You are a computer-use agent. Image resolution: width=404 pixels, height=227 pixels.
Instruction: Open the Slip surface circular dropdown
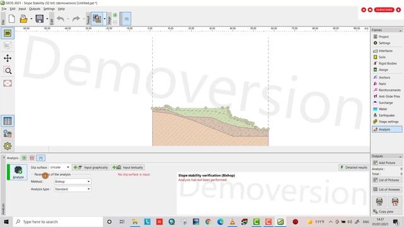click(60, 167)
